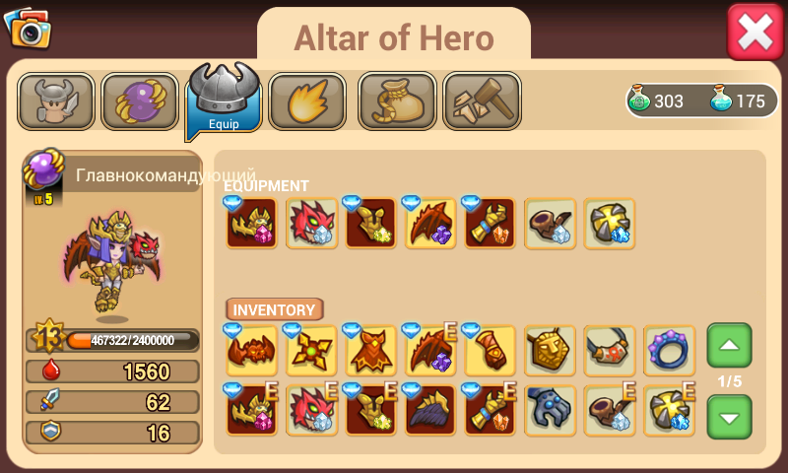Open the fireball skills tab
Image resolution: width=788 pixels, height=473 pixels.
(307, 101)
